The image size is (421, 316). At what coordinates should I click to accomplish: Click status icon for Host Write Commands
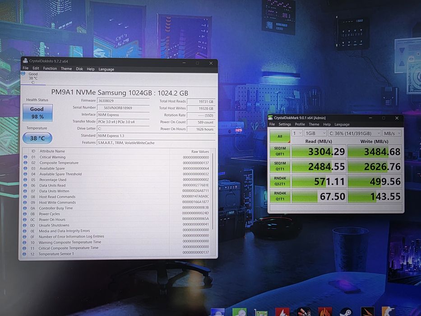tap(25, 202)
